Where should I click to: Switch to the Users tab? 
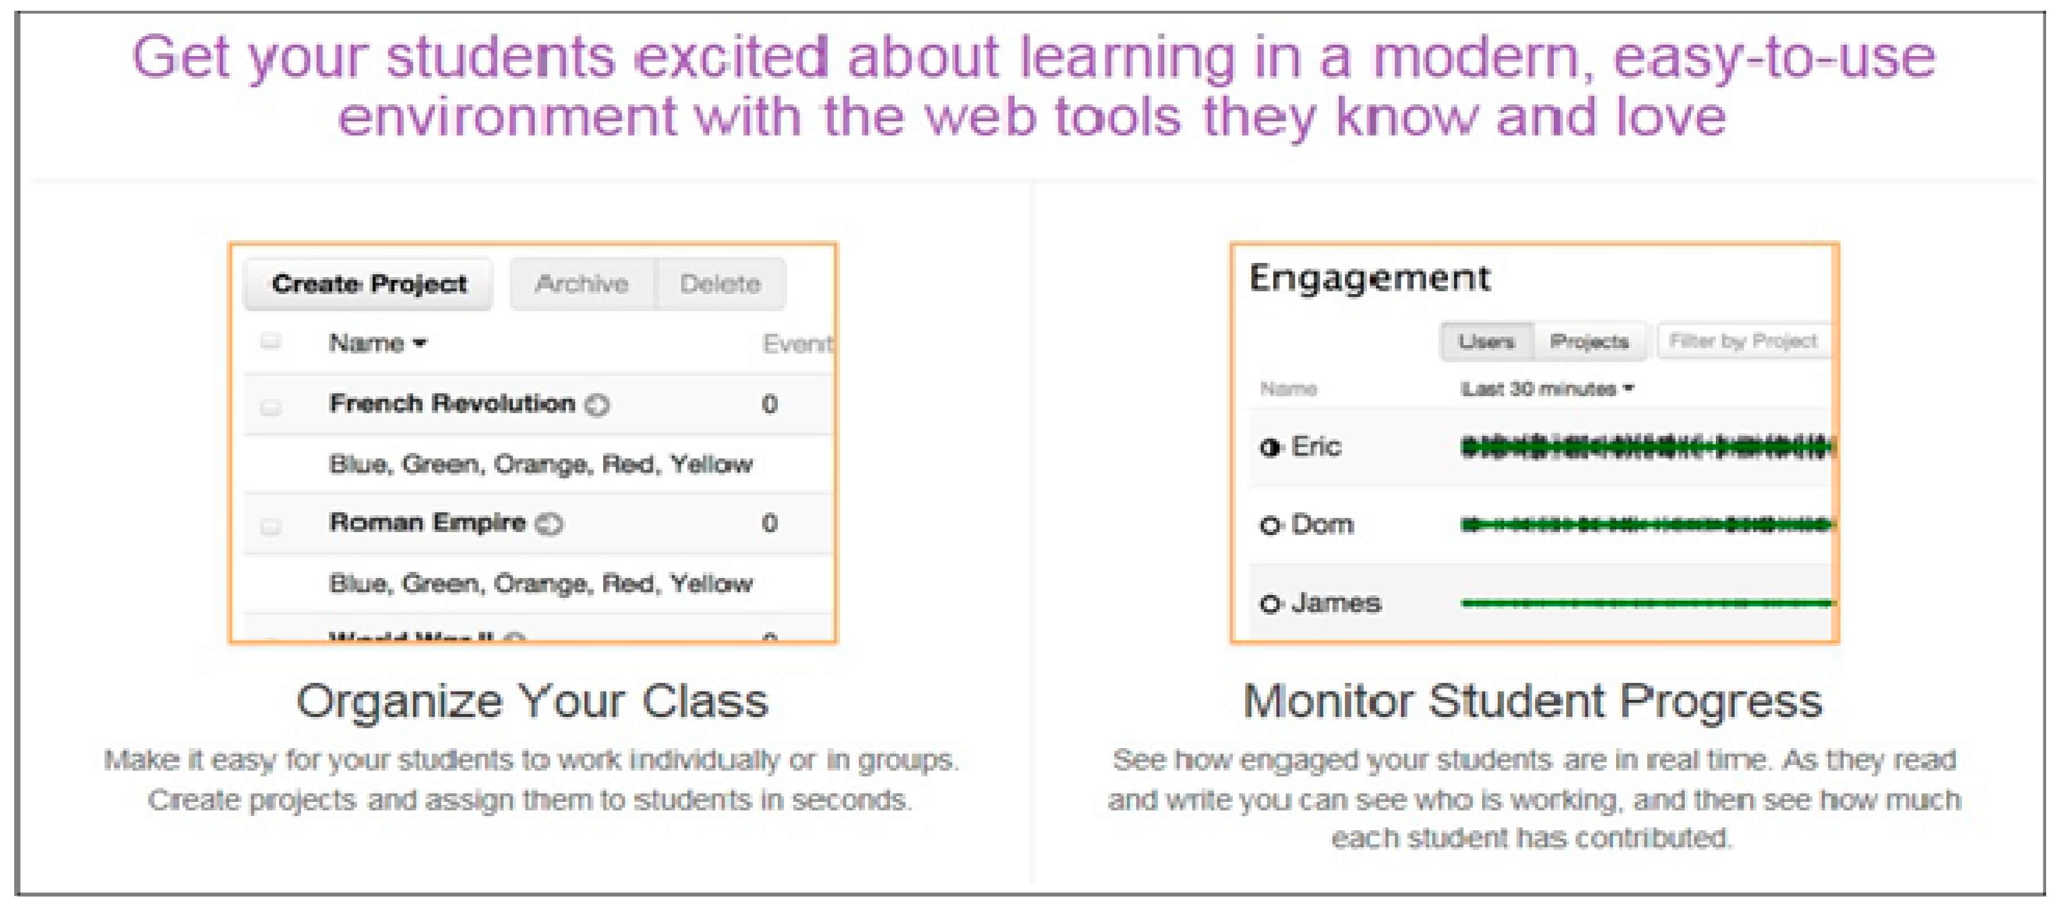tap(1486, 342)
